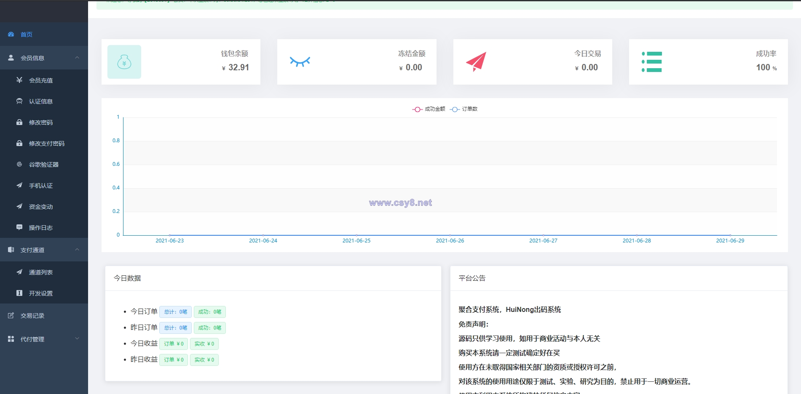Click the lock icon beside 修改支付密码
The height and width of the screenshot is (394, 801).
tap(19, 143)
